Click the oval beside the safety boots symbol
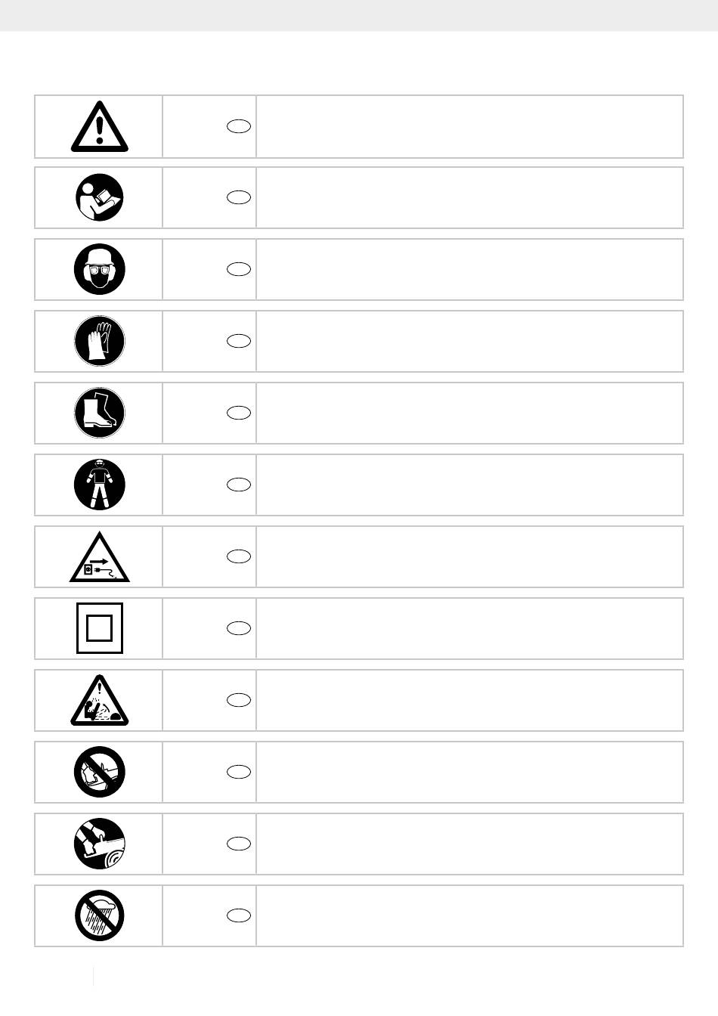718x1016 pixels. 239,413
